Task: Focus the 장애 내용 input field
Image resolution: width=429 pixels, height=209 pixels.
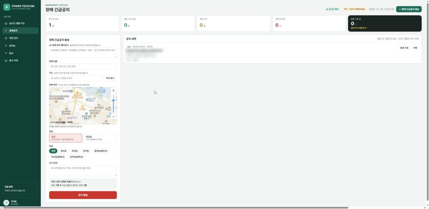Action: 83,67
